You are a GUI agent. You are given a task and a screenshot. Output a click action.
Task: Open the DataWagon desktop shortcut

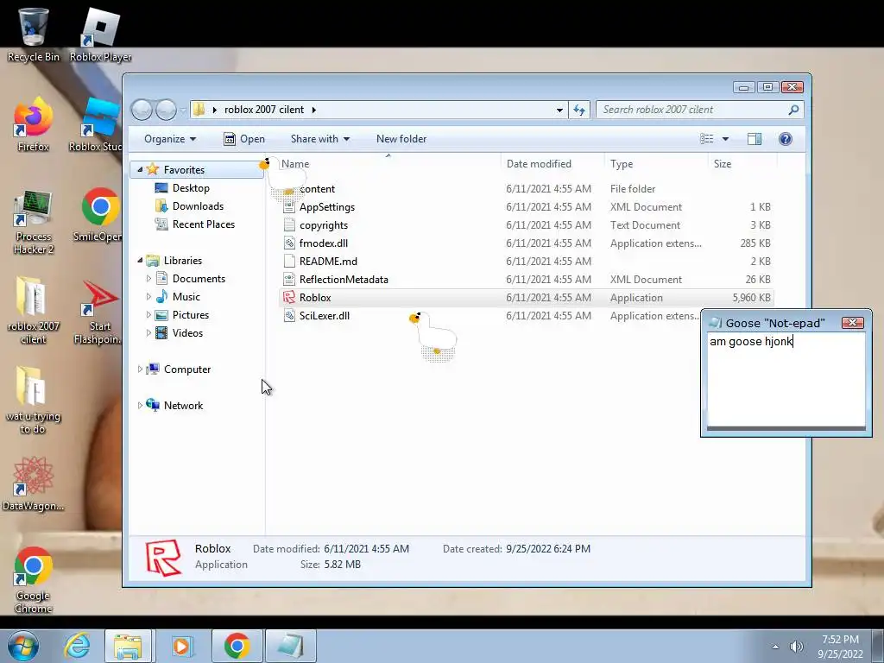(x=33, y=483)
